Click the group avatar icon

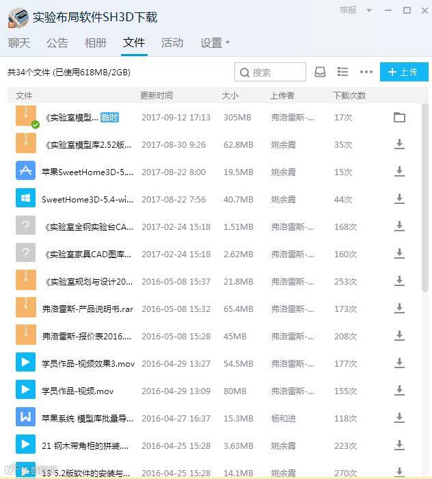18,18
